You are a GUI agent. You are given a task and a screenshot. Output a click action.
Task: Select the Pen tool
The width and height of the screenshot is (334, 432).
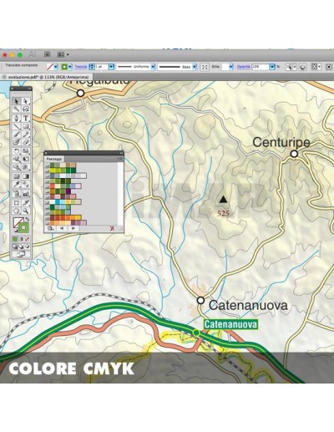[17, 118]
